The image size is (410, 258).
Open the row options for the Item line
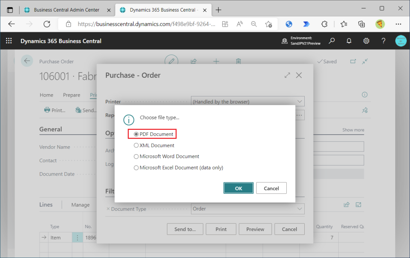[77, 238]
